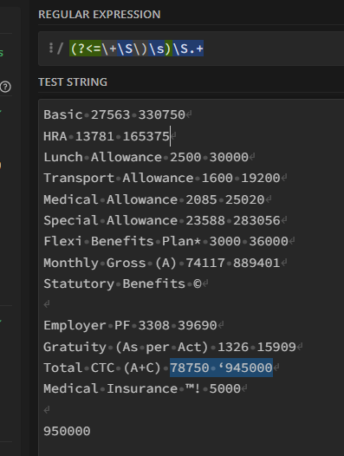Click the 'Lunch Allowance 2500 30000' line
The height and width of the screenshot is (456, 344).
[146, 157]
